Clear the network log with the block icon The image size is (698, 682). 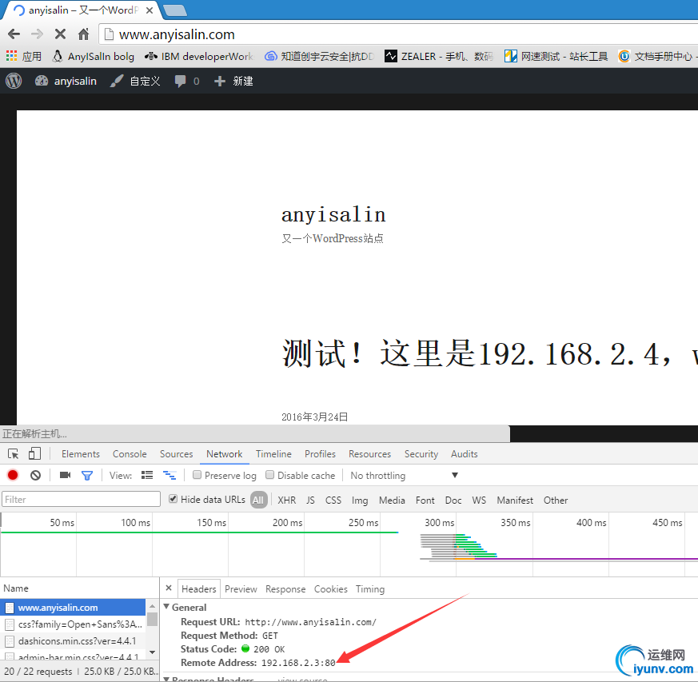tap(36, 475)
